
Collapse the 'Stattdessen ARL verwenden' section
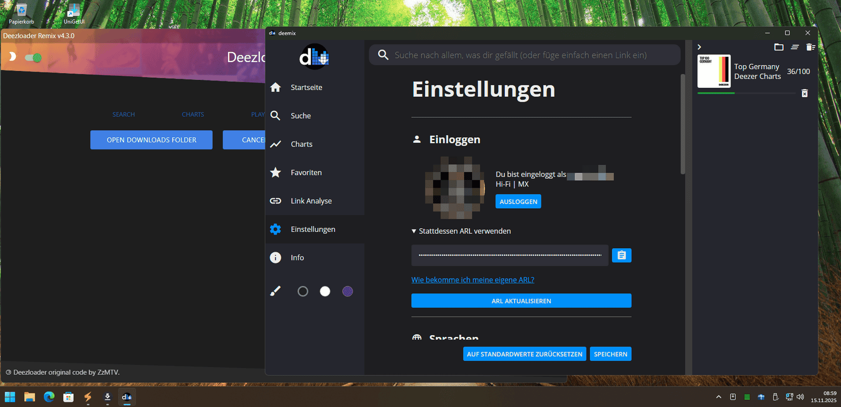[461, 231]
